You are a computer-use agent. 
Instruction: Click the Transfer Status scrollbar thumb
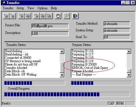(62, 67)
